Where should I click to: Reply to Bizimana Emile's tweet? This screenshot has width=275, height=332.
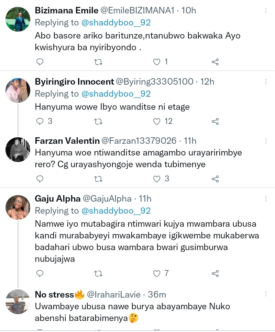(x=40, y=62)
